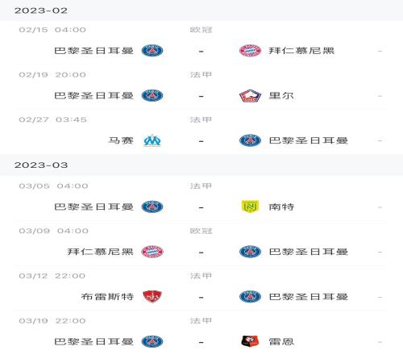Click the yellow Nantes club badge
Image resolution: width=403 pixels, height=355 pixels.
250,207
